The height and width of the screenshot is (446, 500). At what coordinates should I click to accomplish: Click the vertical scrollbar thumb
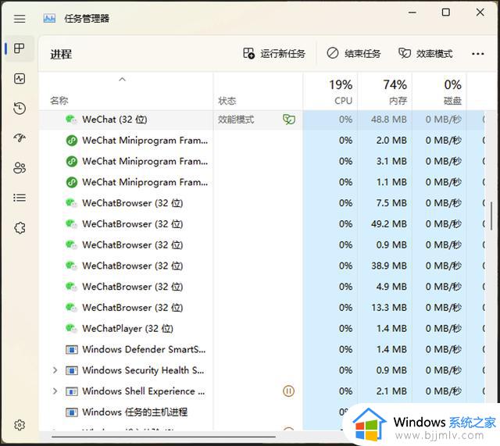pyautogui.click(x=491, y=216)
